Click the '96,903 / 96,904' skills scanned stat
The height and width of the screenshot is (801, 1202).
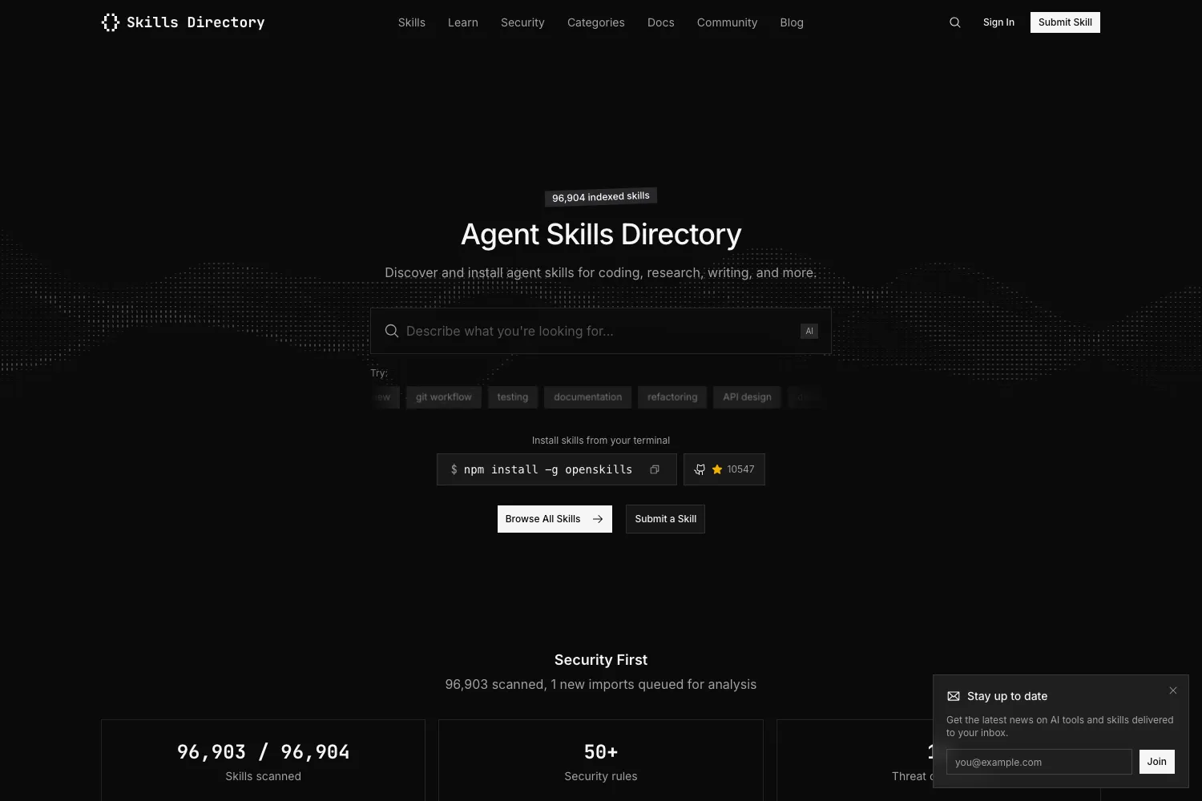pyautogui.click(x=264, y=752)
